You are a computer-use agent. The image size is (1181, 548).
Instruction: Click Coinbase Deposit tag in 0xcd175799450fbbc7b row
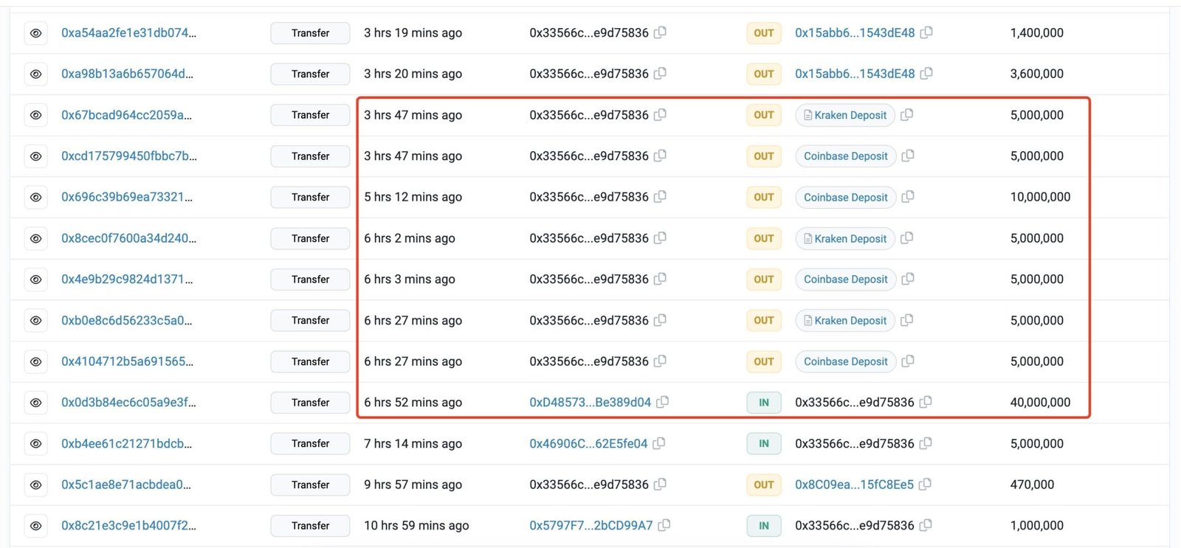tap(846, 156)
